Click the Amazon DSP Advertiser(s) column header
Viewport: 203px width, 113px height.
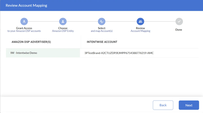31,42
